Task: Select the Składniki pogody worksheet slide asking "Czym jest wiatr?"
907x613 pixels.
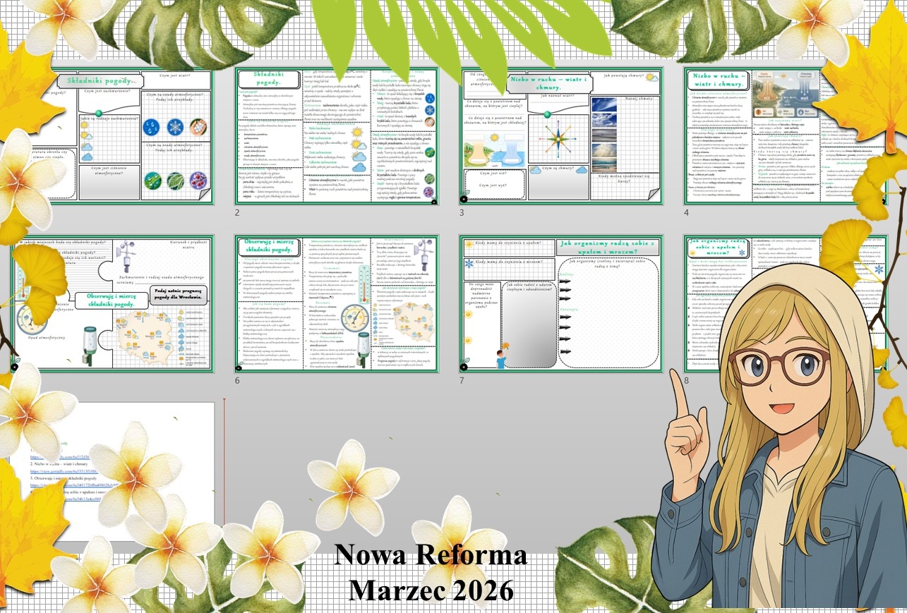Action: click(112, 135)
